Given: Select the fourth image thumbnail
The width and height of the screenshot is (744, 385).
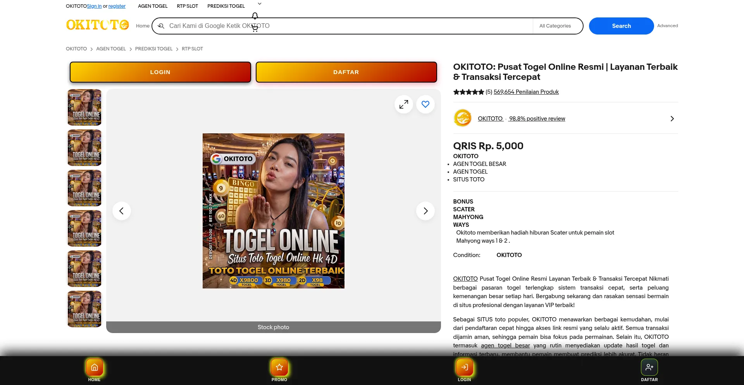Looking at the screenshot, I should tap(84, 228).
